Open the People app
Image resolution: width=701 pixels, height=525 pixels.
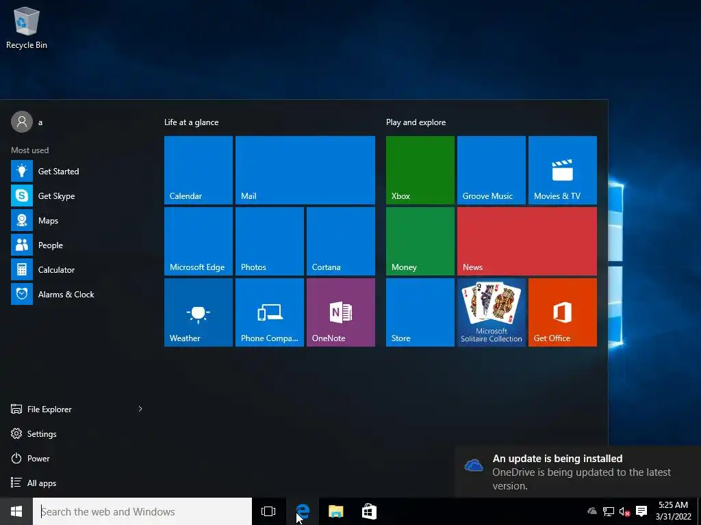pyautogui.click(x=76, y=245)
